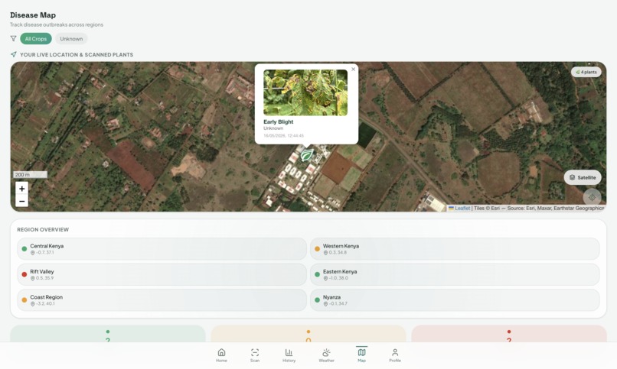Select the Western Kenya region
The width and height of the screenshot is (617, 369).
(x=455, y=248)
